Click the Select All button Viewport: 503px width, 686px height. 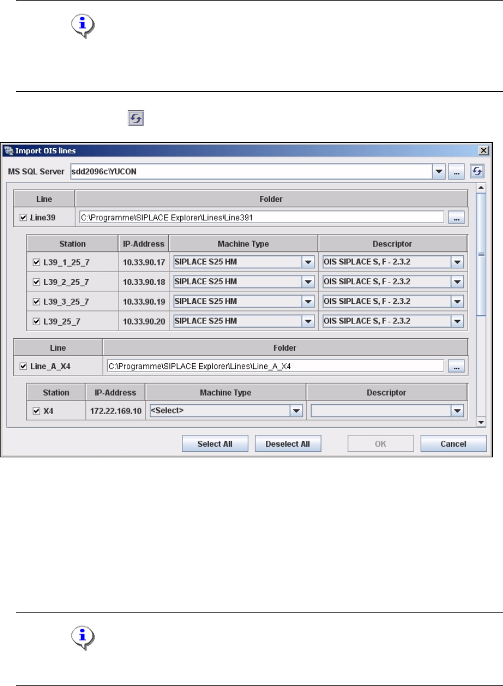214,444
